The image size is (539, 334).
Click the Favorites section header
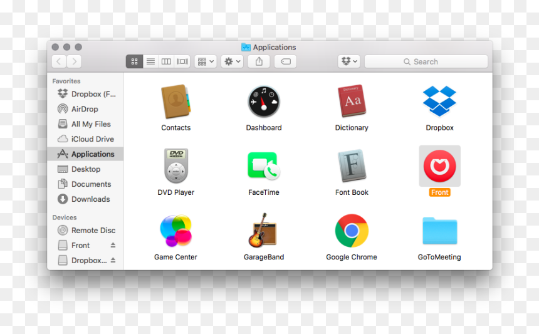66,81
